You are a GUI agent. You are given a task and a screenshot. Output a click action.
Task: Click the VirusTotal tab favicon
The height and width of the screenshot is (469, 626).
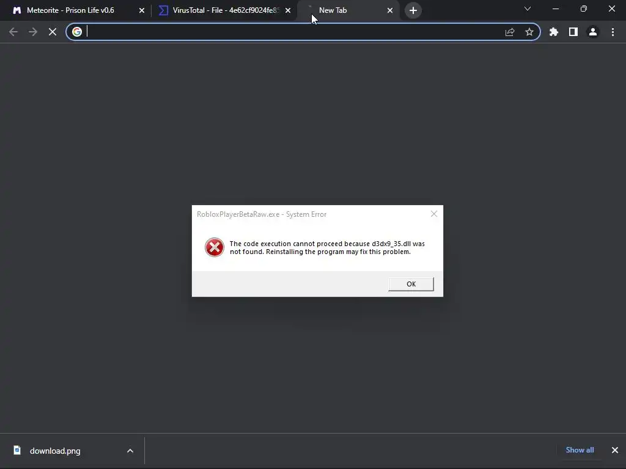[163, 10]
